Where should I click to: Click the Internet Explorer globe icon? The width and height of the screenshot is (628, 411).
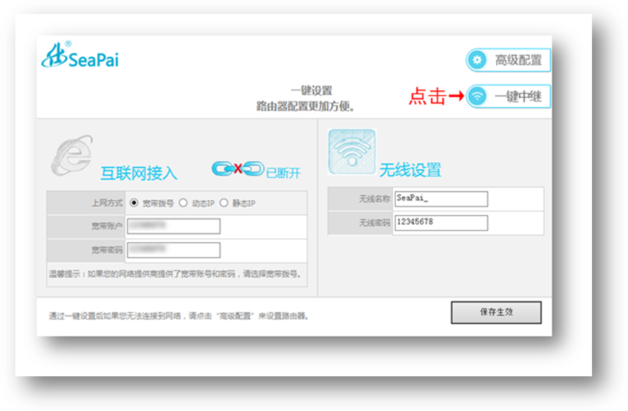pyautogui.click(x=72, y=155)
